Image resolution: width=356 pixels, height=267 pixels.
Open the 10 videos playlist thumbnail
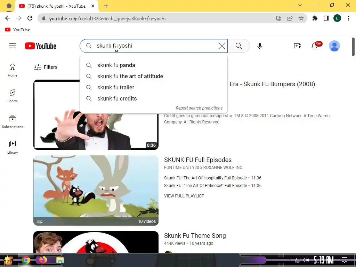(x=96, y=191)
